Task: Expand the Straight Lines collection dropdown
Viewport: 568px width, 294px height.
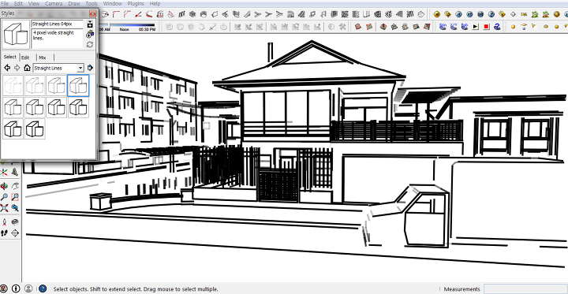Action: click(80, 68)
